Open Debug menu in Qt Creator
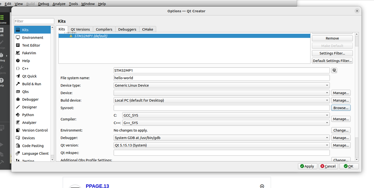Image resolution: width=374 pixels, height=188 pixels. point(43,4)
